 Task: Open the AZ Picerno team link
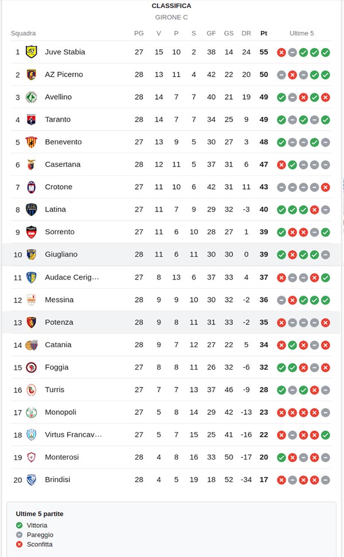[64, 74]
